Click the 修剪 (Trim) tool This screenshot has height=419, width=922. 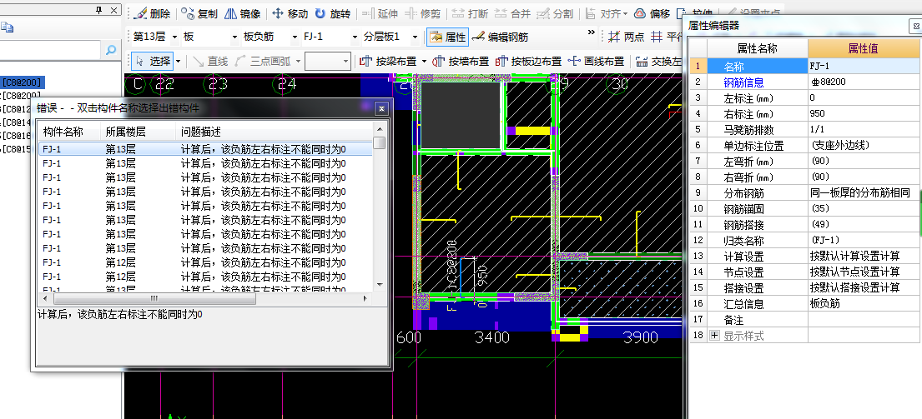423,13
